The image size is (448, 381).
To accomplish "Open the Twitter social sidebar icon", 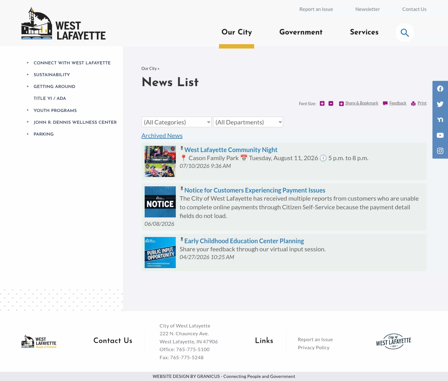I will click(x=440, y=104).
